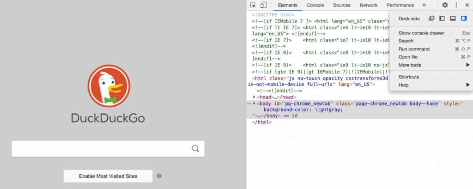Select the <!--<![endif]--> comment line

[x=279, y=91]
